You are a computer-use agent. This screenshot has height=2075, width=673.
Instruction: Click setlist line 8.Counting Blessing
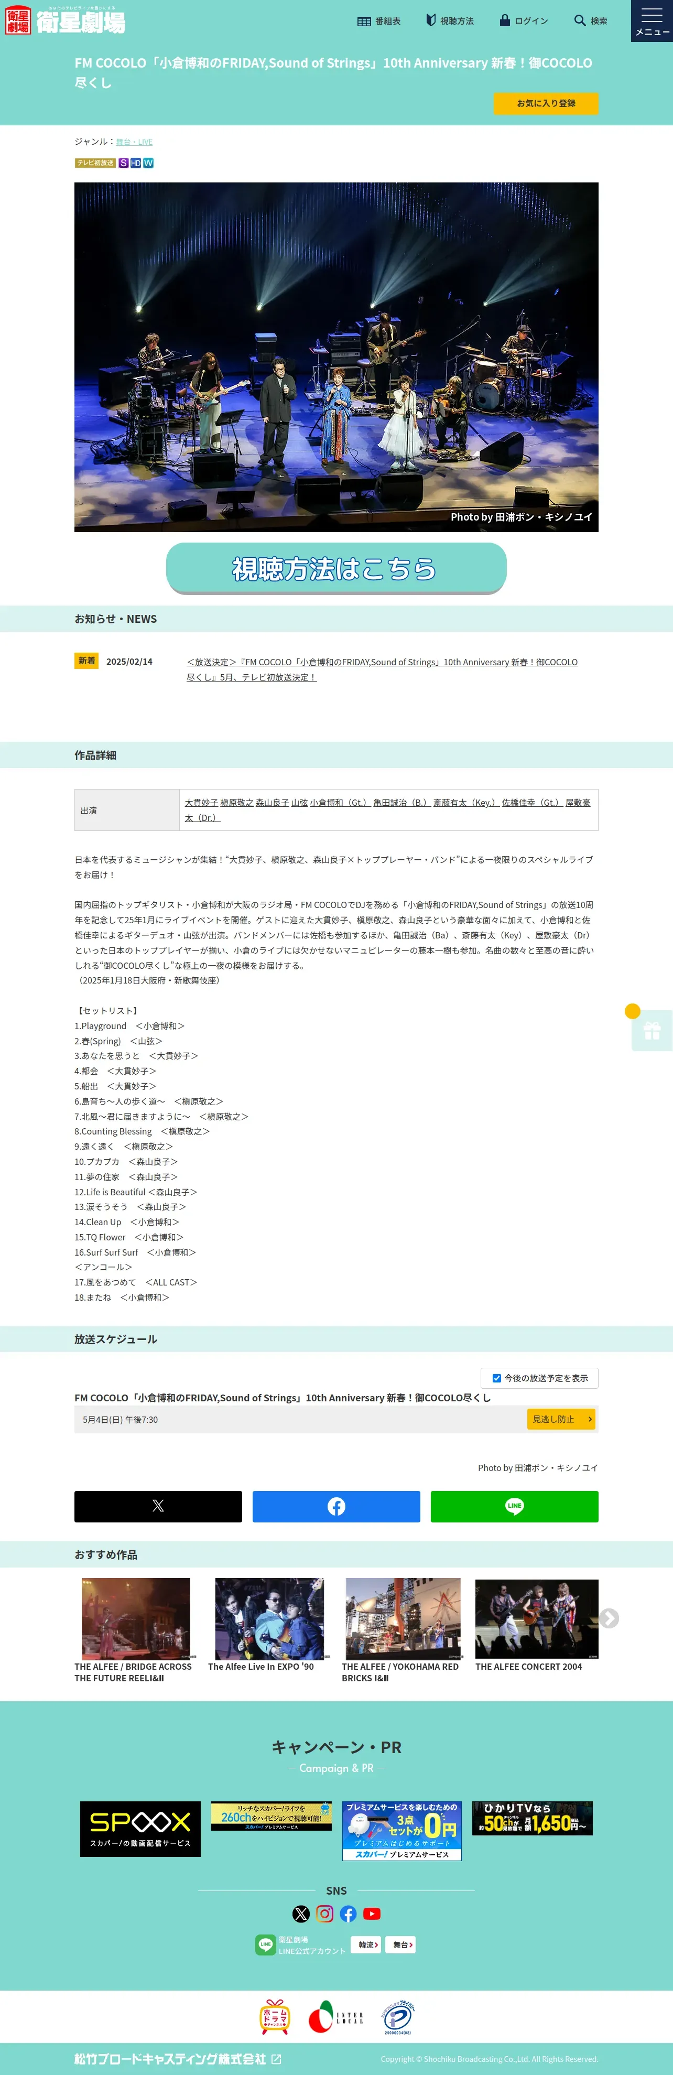point(143,1132)
